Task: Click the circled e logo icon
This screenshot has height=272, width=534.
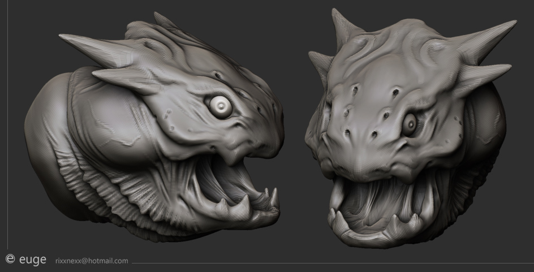Action: pyautogui.click(x=10, y=259)
